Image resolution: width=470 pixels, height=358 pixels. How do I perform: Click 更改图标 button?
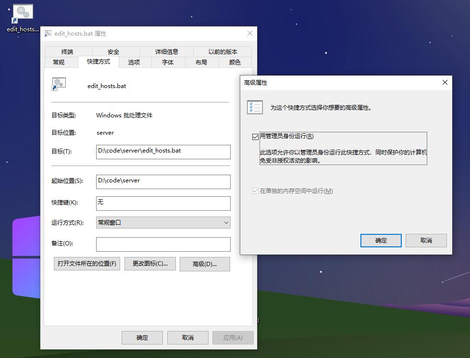tap(150, 264)
